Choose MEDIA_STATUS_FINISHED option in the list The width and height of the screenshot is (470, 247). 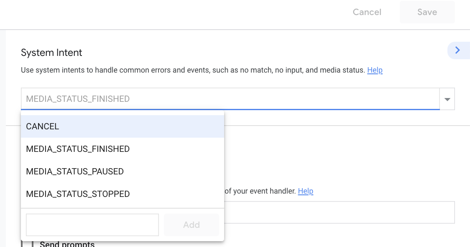click(122, 149)
